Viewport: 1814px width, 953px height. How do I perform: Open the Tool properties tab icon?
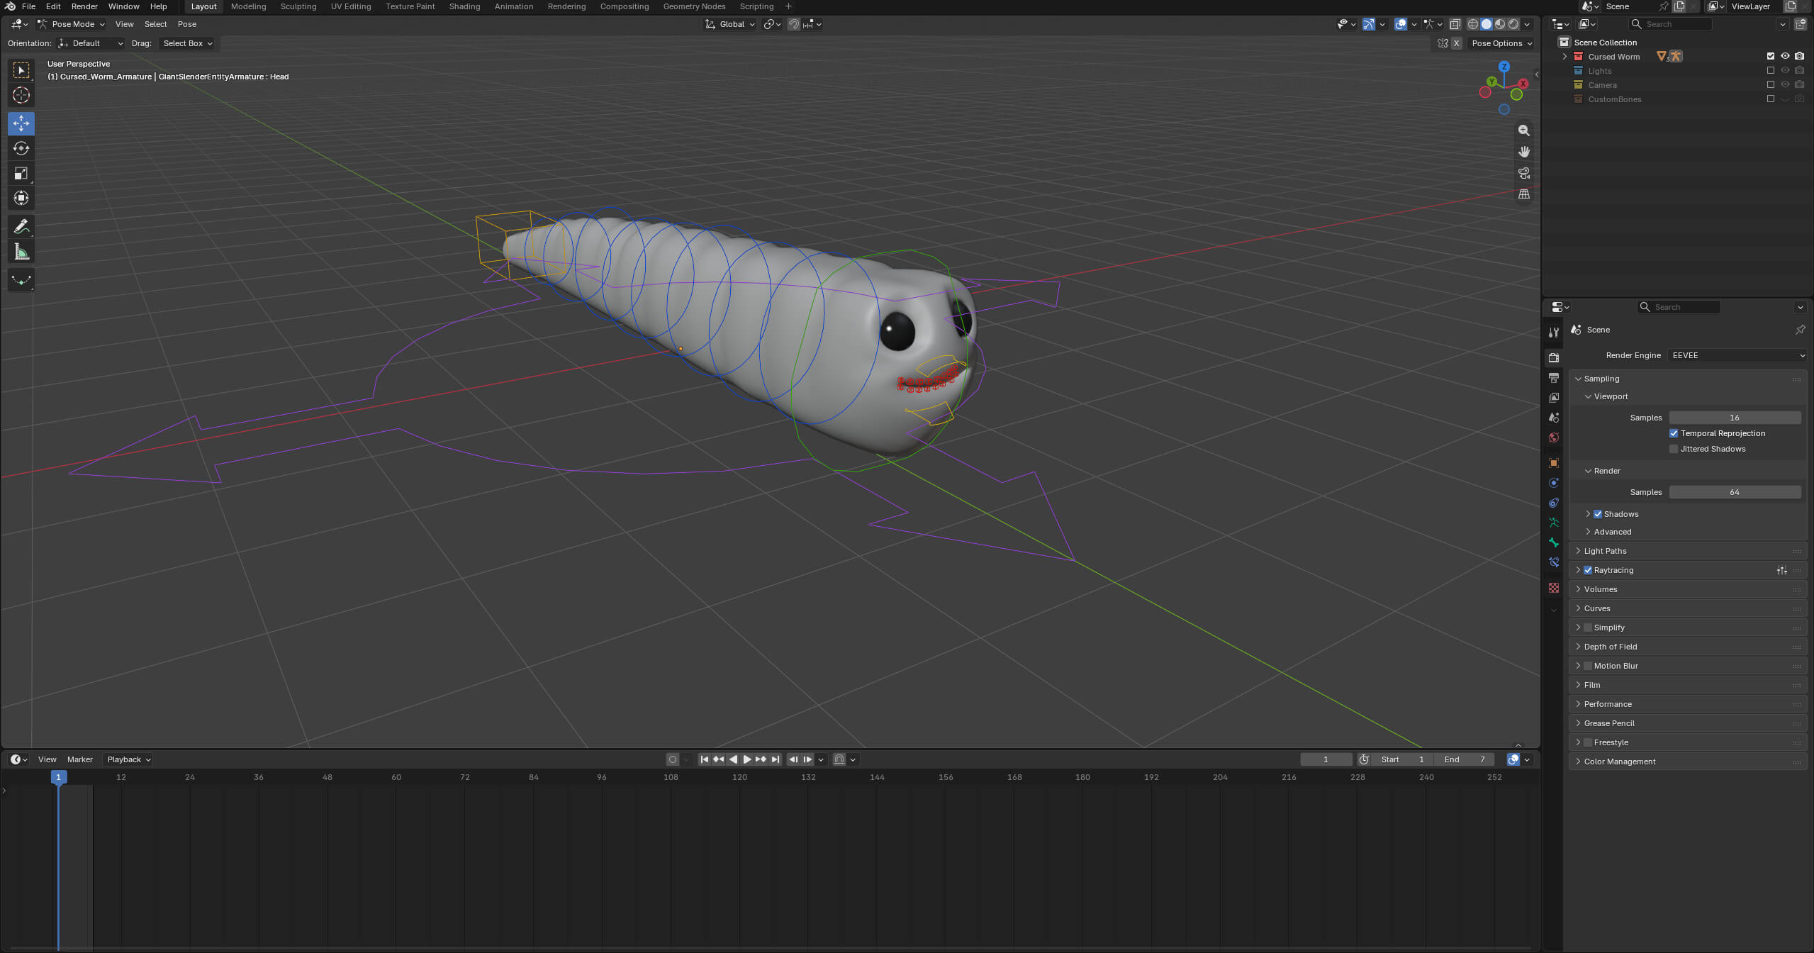coord(1554,333)
